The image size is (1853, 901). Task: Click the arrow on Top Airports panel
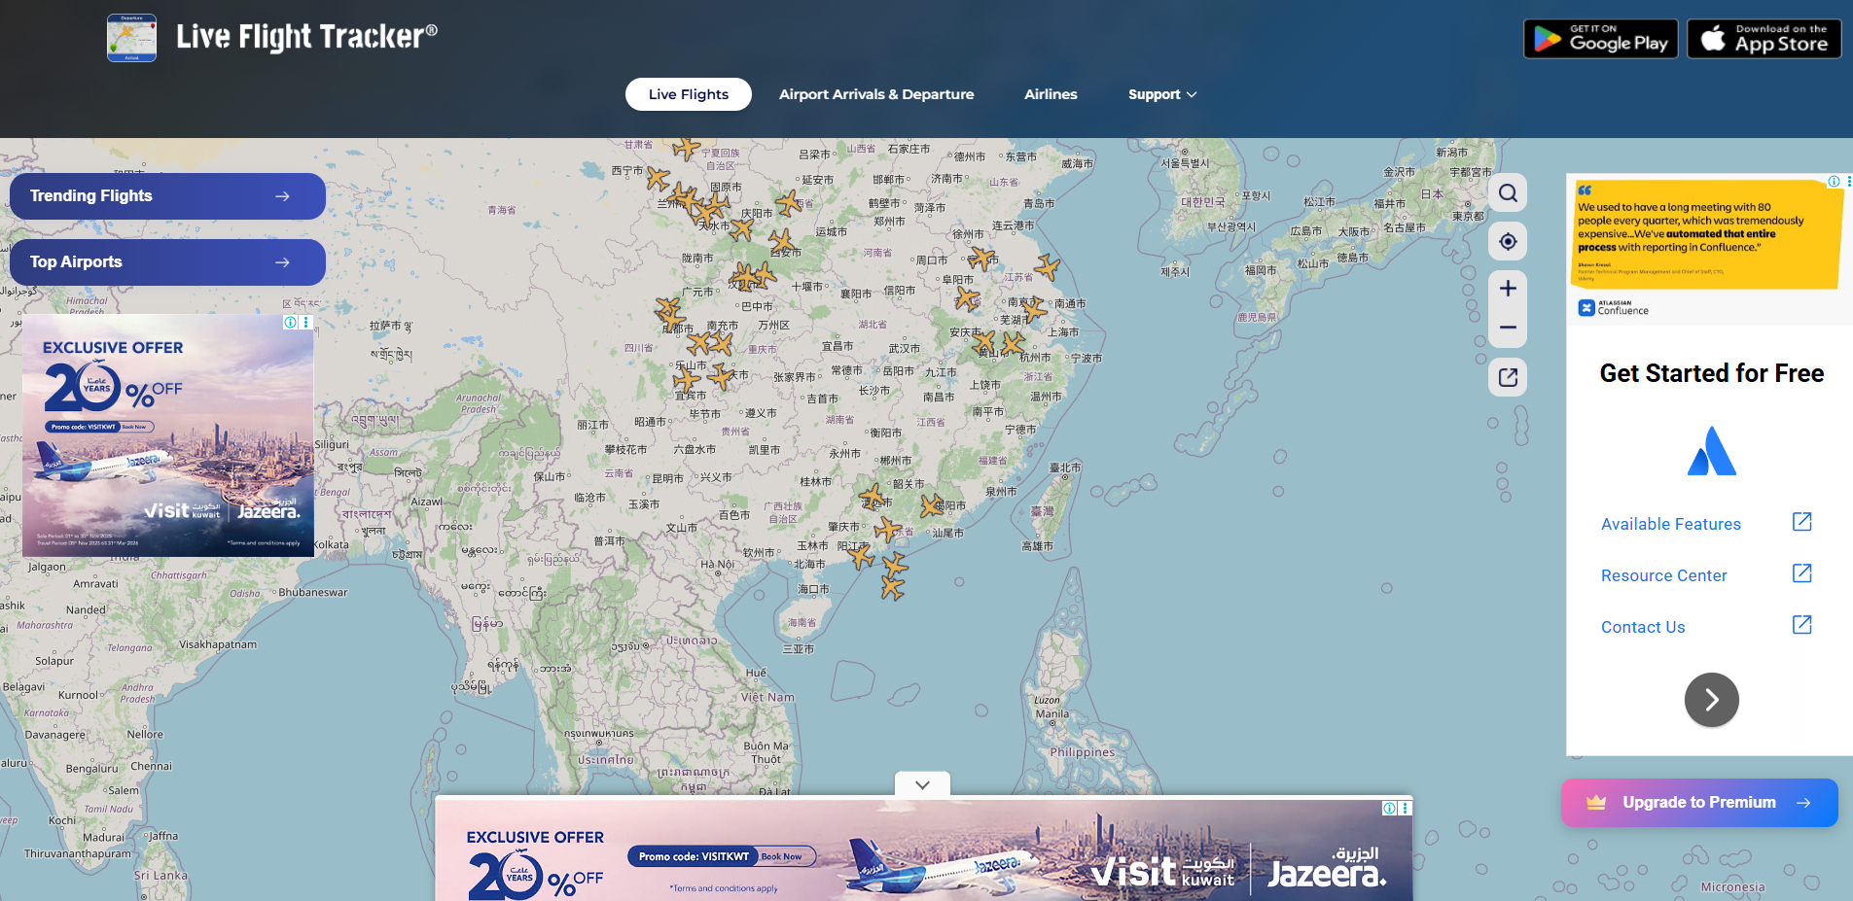(282, 262)
